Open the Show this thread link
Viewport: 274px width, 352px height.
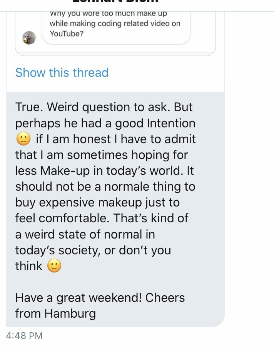click(x=62, y=73)
